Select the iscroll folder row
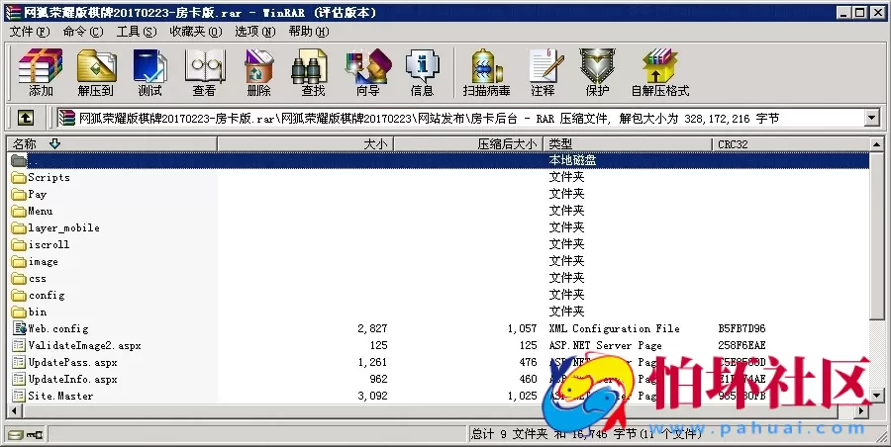 [x=438, y=245]
